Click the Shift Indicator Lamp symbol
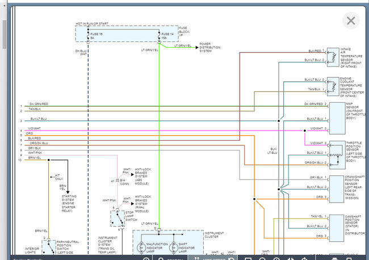The image size is (369, 260). tap(175, 249)
